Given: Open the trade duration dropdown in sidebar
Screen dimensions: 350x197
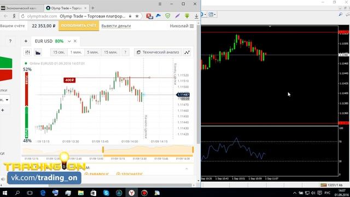Looking at the screenshot, I should 5,100.
